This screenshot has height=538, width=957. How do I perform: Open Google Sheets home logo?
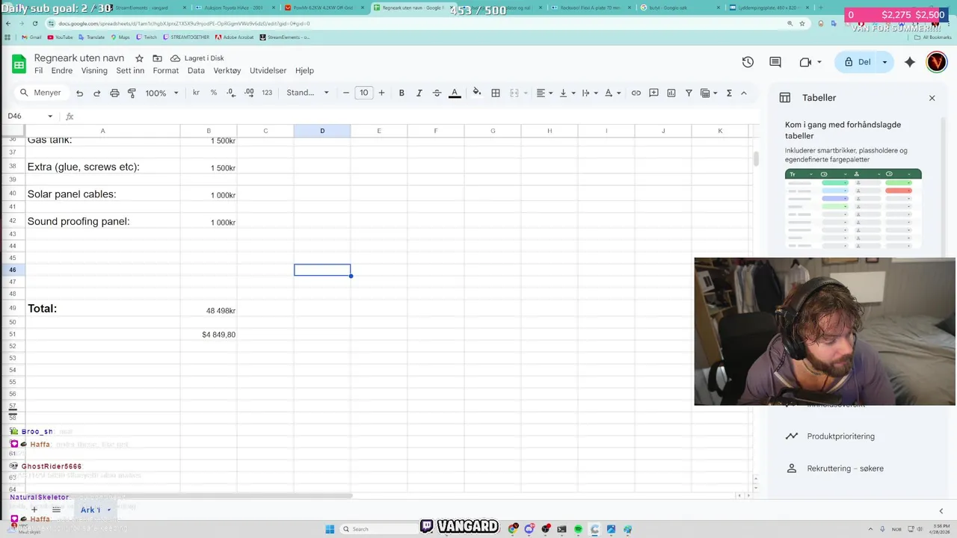point(19,64)
